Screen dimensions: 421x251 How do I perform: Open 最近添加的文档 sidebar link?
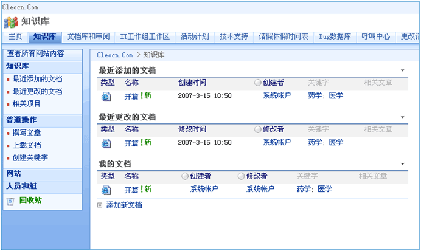[37, 79]
